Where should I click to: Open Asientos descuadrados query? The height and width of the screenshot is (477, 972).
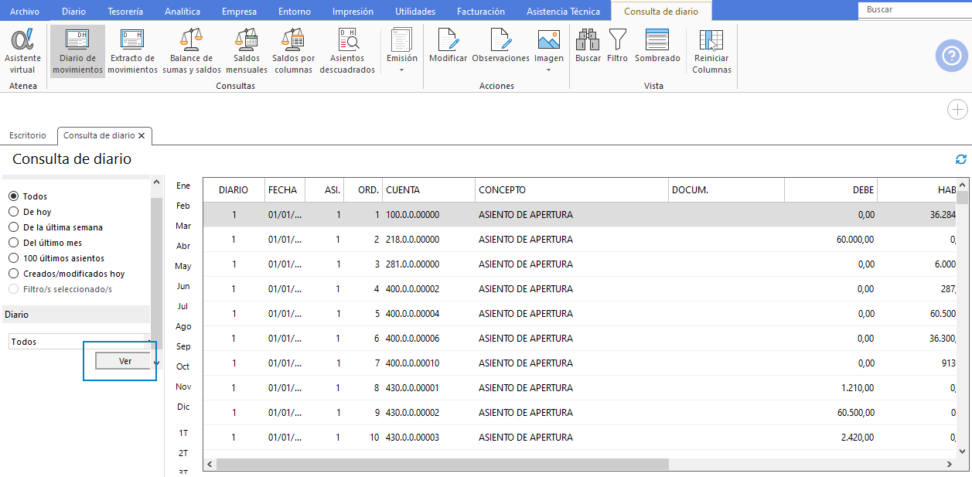coord(347,52)
